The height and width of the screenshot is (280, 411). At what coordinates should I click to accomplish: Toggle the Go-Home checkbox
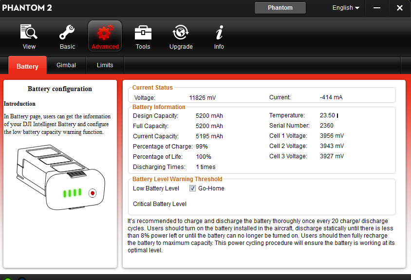192,188
